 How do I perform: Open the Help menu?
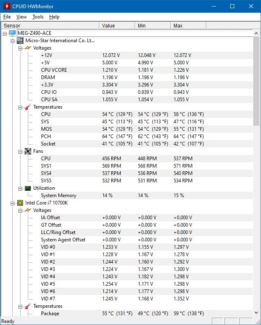pyautogui.click(x=54, y=17)
